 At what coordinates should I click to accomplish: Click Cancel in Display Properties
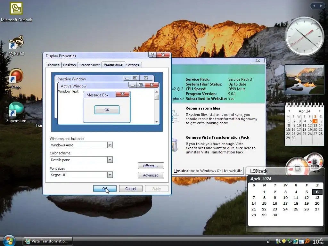pos(131,188)
